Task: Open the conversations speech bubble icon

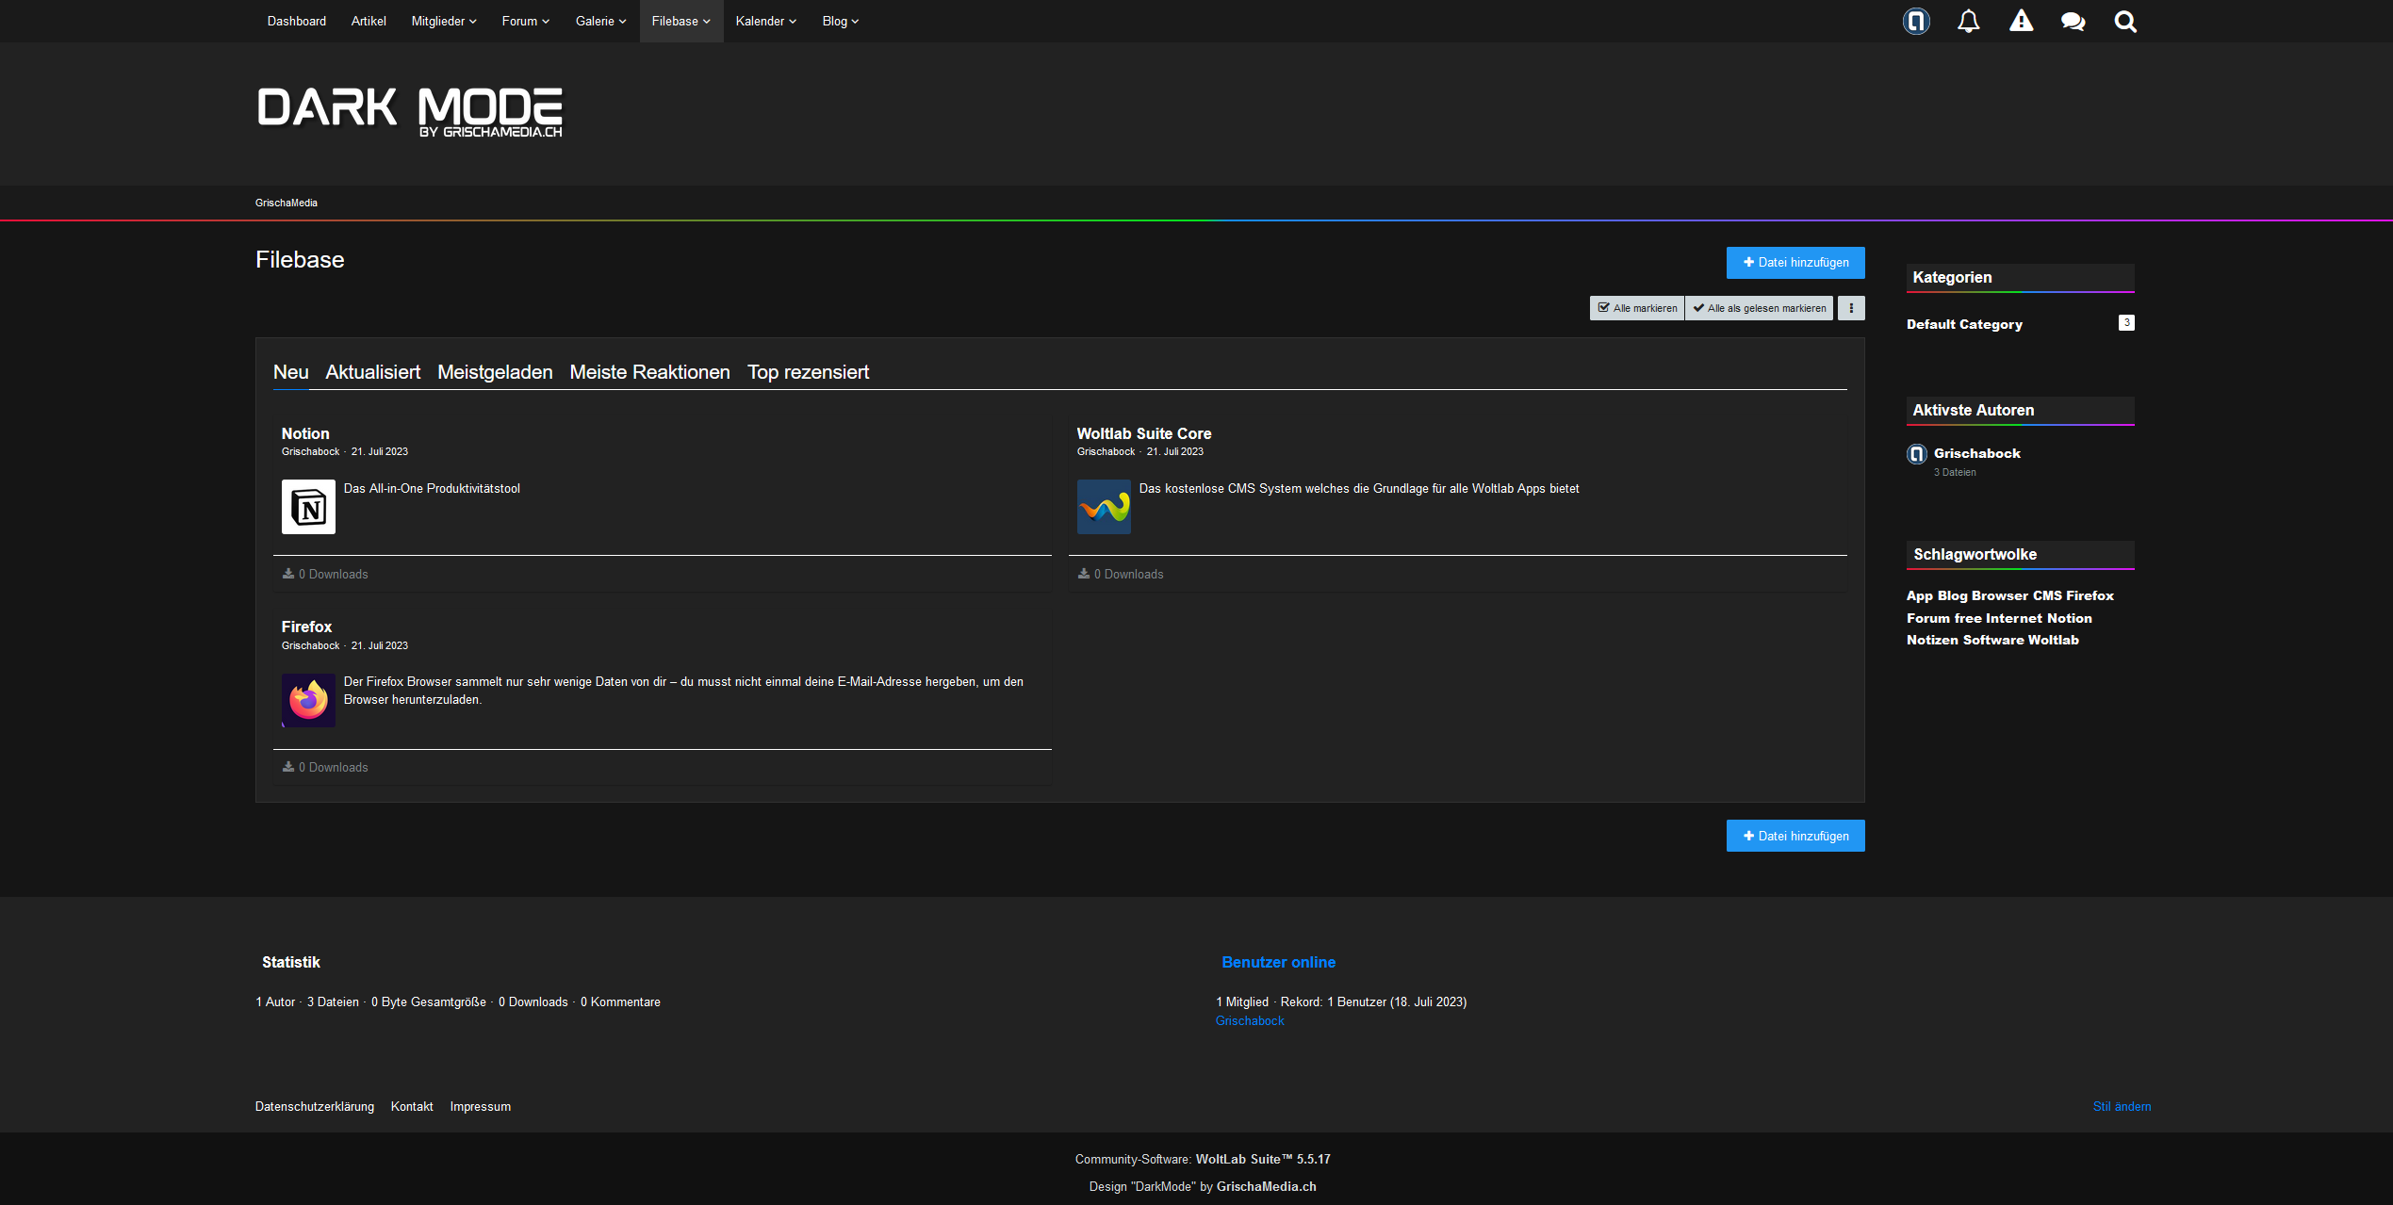Action: 2073,21
